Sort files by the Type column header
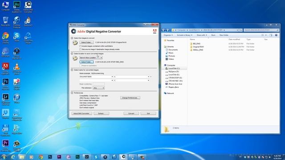The width and height of the screenshot is (285, 160). [248, 40]
